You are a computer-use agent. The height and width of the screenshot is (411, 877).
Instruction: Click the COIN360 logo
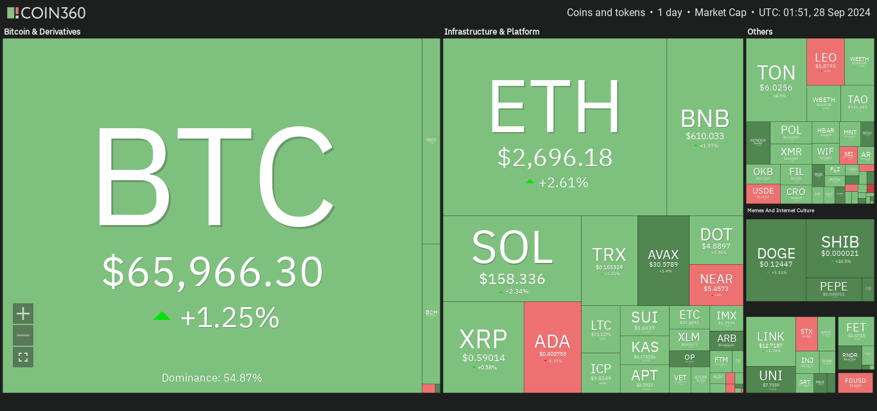pos(45,13)
